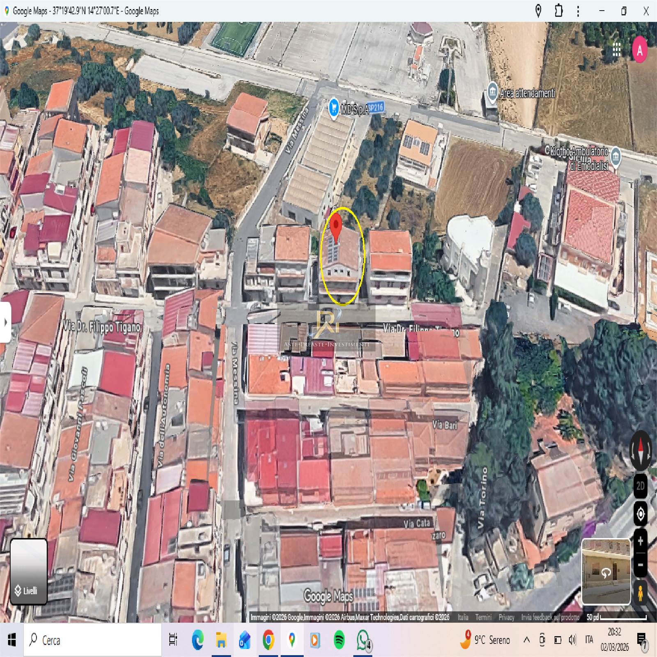This screenshot has width=657, height=657.
Task: Toggle the 2D view button
Action: (640, 486)
